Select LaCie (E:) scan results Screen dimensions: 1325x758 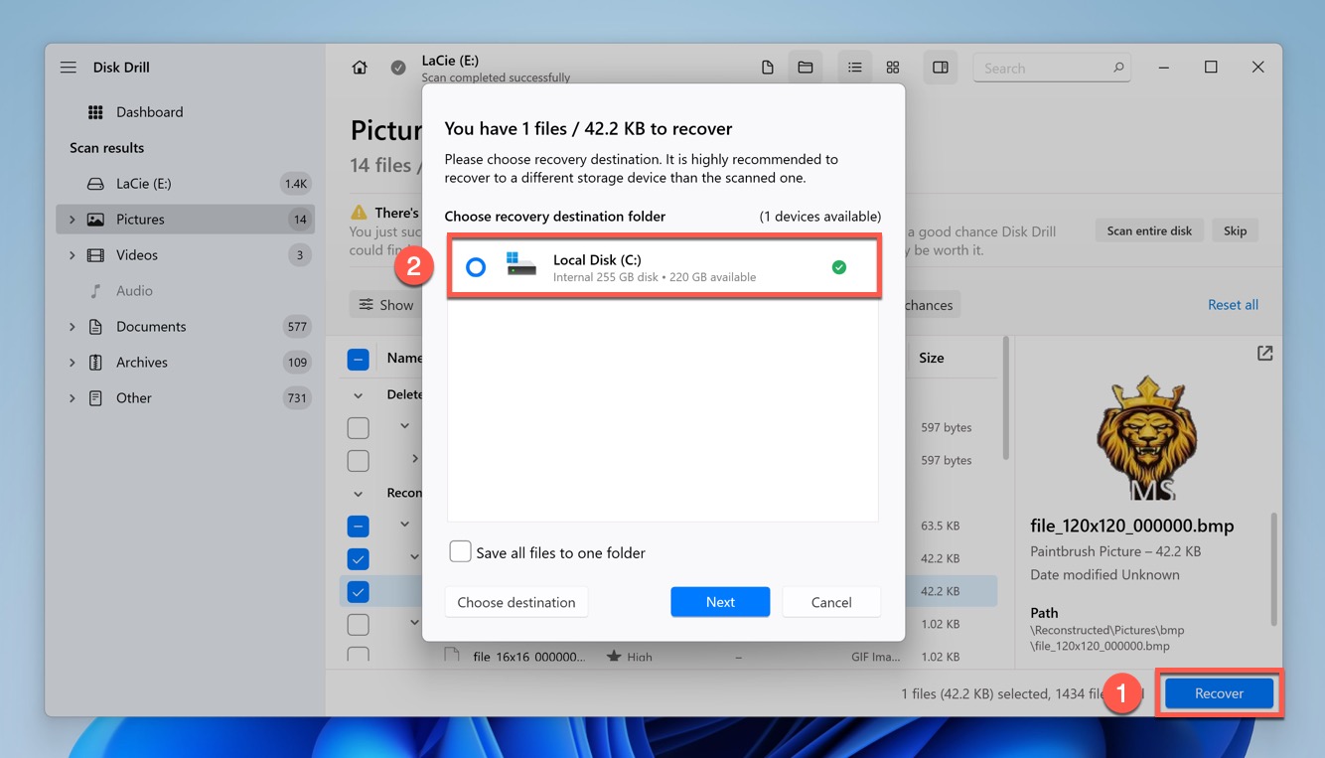[143, 184]
